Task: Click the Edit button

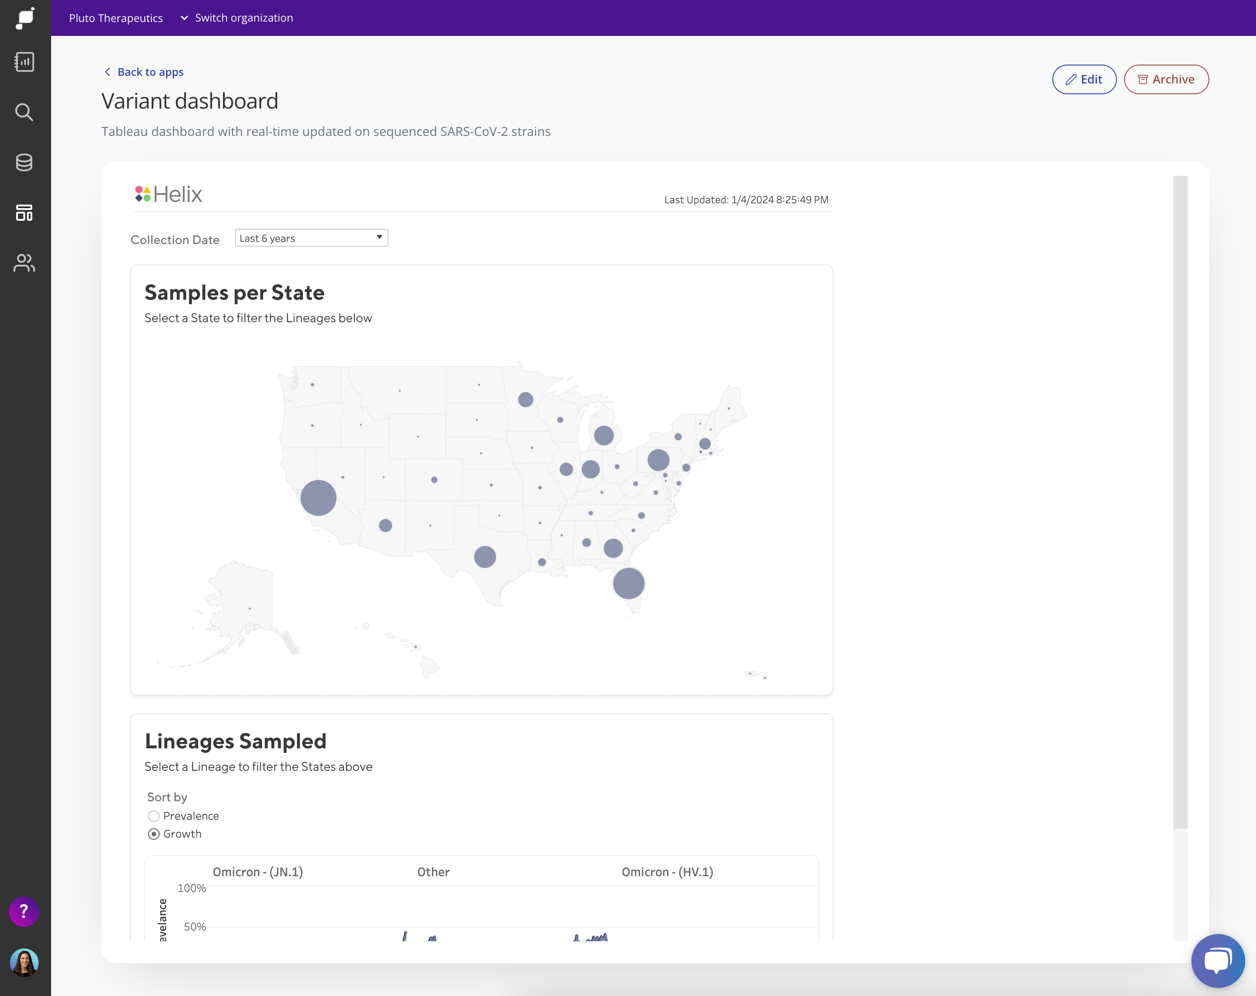Action: pyautogui.click(x=1084, y=79)
